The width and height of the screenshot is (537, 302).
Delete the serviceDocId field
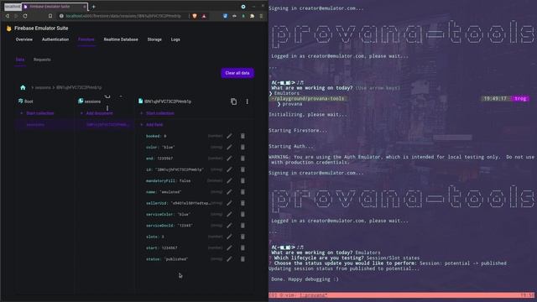coord(242,226)
